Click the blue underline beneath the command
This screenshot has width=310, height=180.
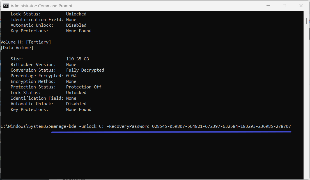point(171,131)
